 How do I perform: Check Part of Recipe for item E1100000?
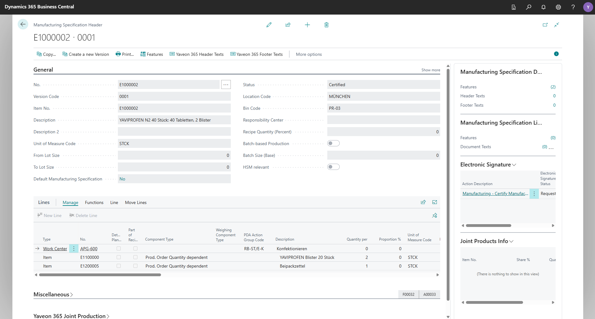(x=135, y=257)
